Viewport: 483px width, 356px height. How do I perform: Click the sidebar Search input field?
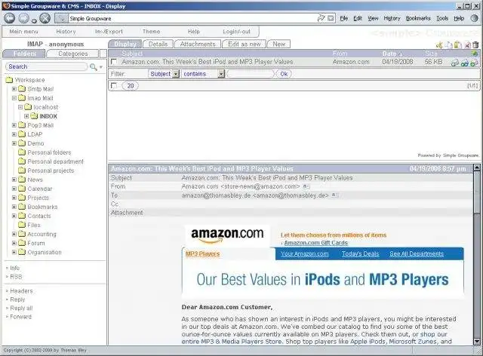[47, 66]
